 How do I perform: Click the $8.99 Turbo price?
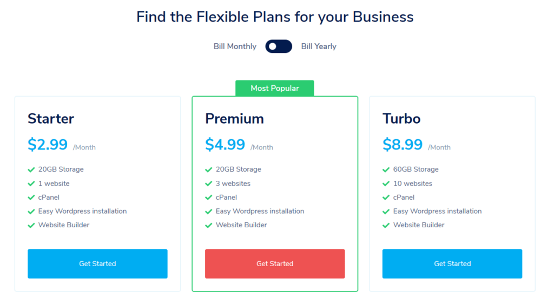pyautogui.click(x=403, y=145)
